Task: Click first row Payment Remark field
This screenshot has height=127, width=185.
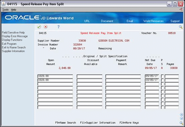Action: click(x=123, y=76)
